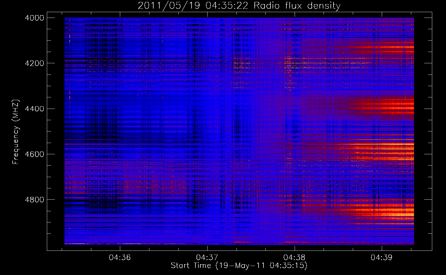Click the 4400 frequency tick label

pos(34,109)
